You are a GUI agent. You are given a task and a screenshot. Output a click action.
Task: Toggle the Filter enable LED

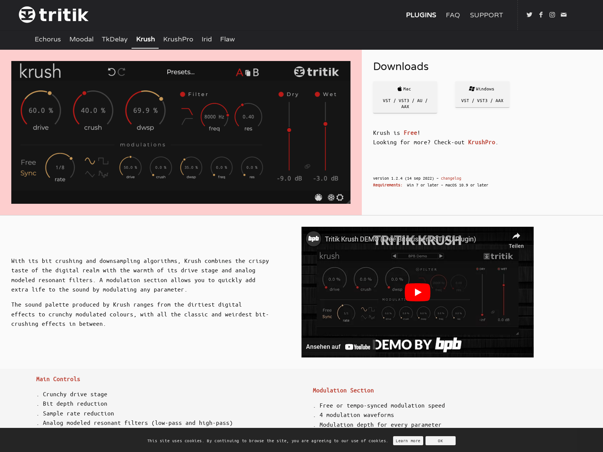(x=182, y=95)
